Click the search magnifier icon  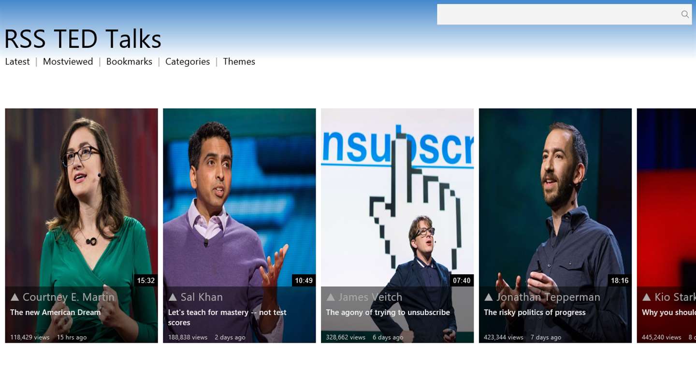tap(685, 14)
